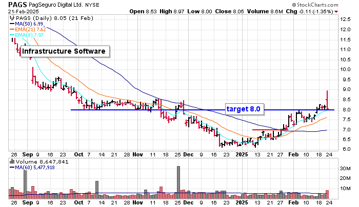Click the candlestick icon beside PAGS (Daily)
The height and width of the screenshot is (207, 359).
tap(12, 18)
